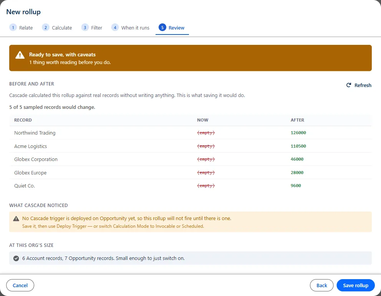Click the RECORD column header
The width and height of the screenshot is (381, 296).
[x=23, y=120]
